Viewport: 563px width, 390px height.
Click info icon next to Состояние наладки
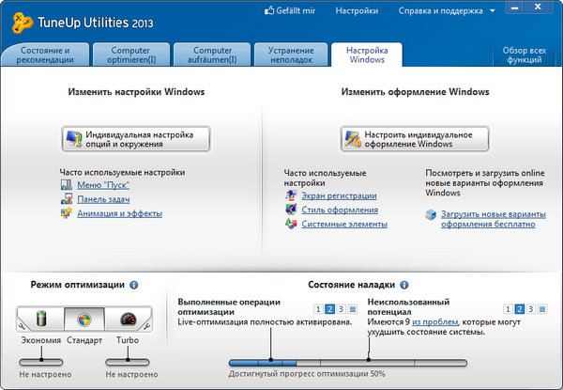coord(403,285)
